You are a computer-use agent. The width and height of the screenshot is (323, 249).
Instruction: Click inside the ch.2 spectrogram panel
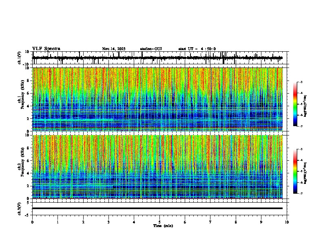157,167
